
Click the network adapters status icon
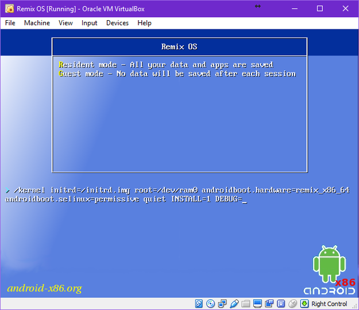tap(222, 304)
